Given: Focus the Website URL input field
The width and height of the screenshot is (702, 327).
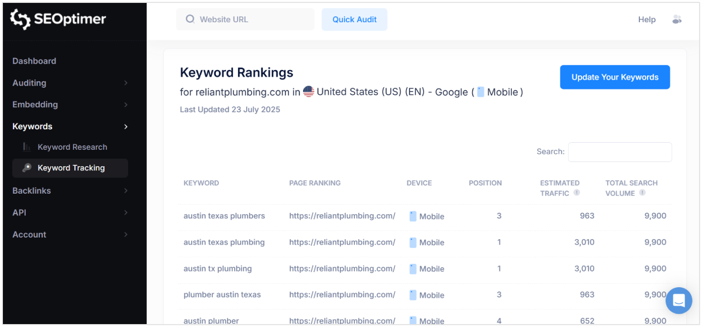Looking at the screenshot, I should (x=252, y=19).
